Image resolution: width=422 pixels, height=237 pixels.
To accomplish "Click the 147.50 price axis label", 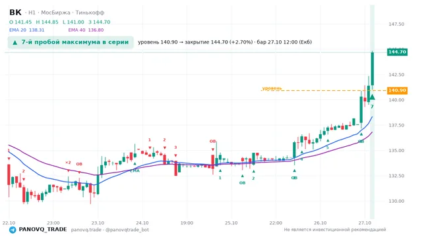I will pos(396,24).
